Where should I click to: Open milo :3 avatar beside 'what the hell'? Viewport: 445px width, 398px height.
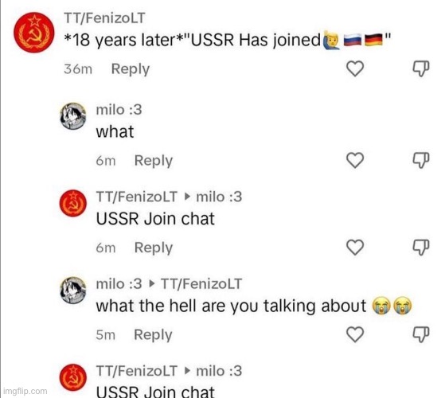click(73, 291)
